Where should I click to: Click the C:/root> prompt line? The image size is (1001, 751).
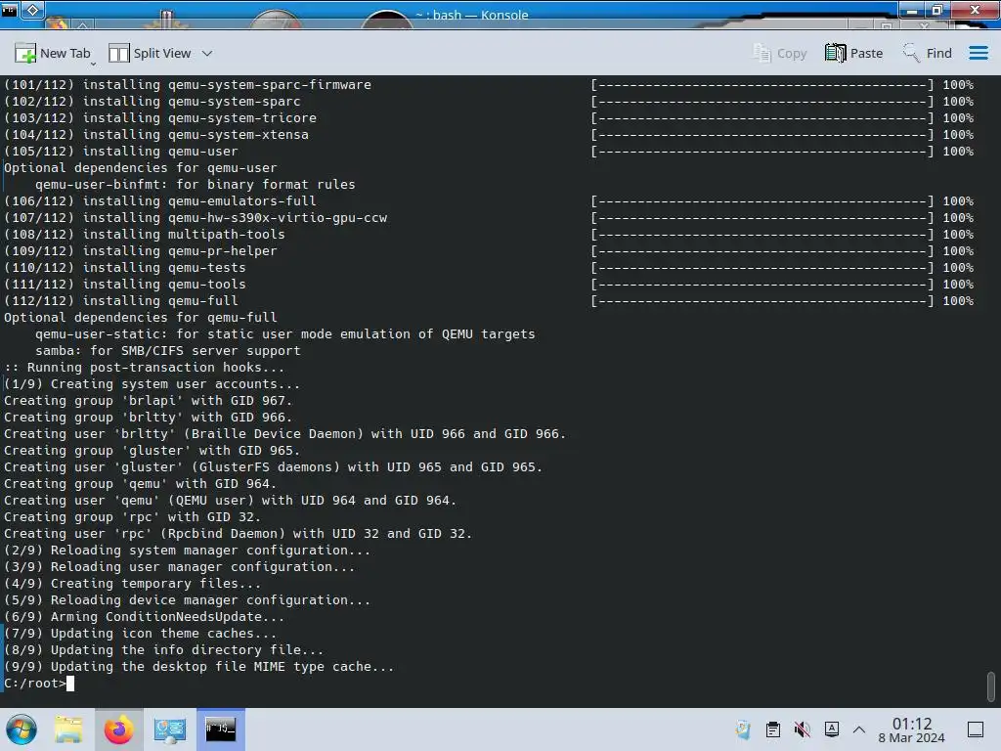point(39,684)
